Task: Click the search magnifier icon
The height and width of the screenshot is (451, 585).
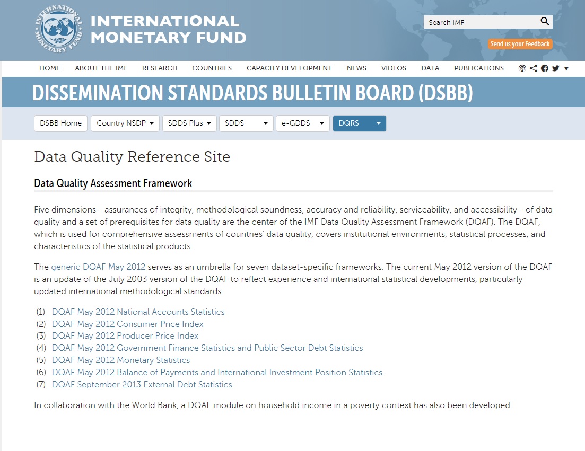Action: click(x=545, y=22)
